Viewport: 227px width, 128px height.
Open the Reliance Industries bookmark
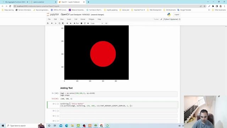click(x=77, y=10)
